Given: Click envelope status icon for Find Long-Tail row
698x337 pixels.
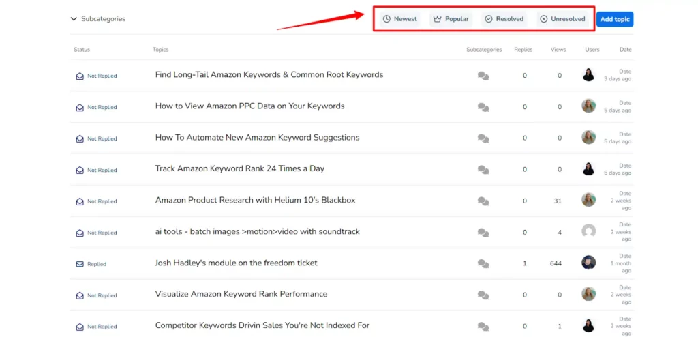Looking at the screenshot, I should [x=80, y=76].
